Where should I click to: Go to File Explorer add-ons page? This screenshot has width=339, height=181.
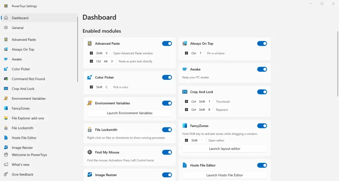point(28,118)
